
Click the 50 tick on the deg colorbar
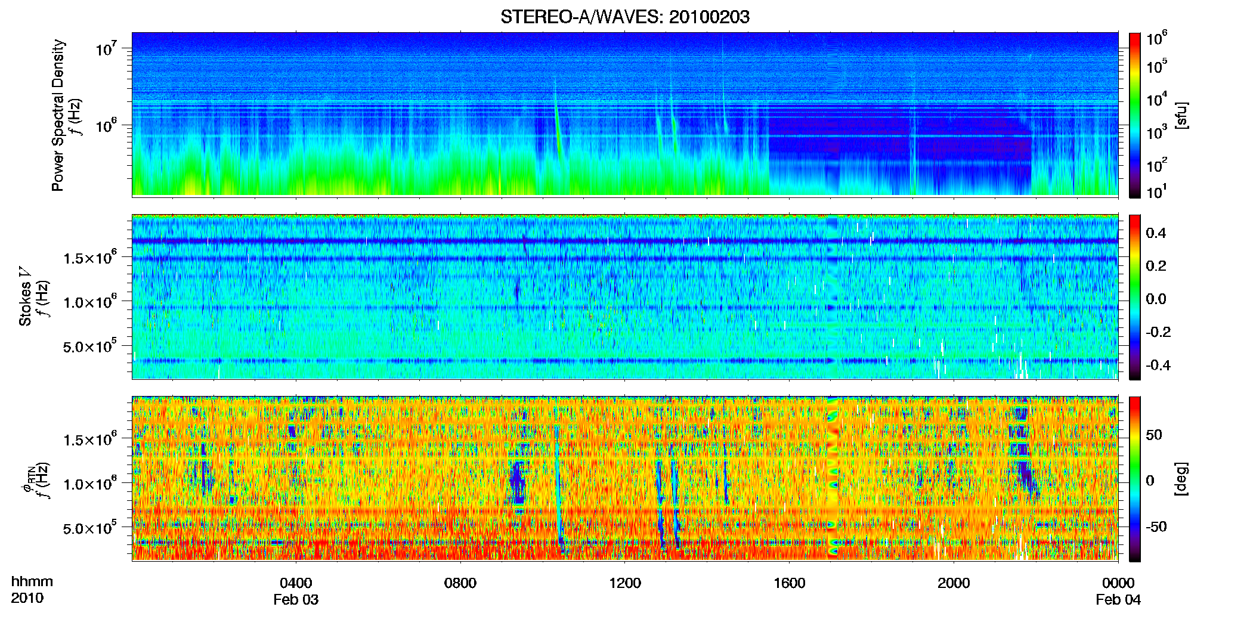point(1154,435)
